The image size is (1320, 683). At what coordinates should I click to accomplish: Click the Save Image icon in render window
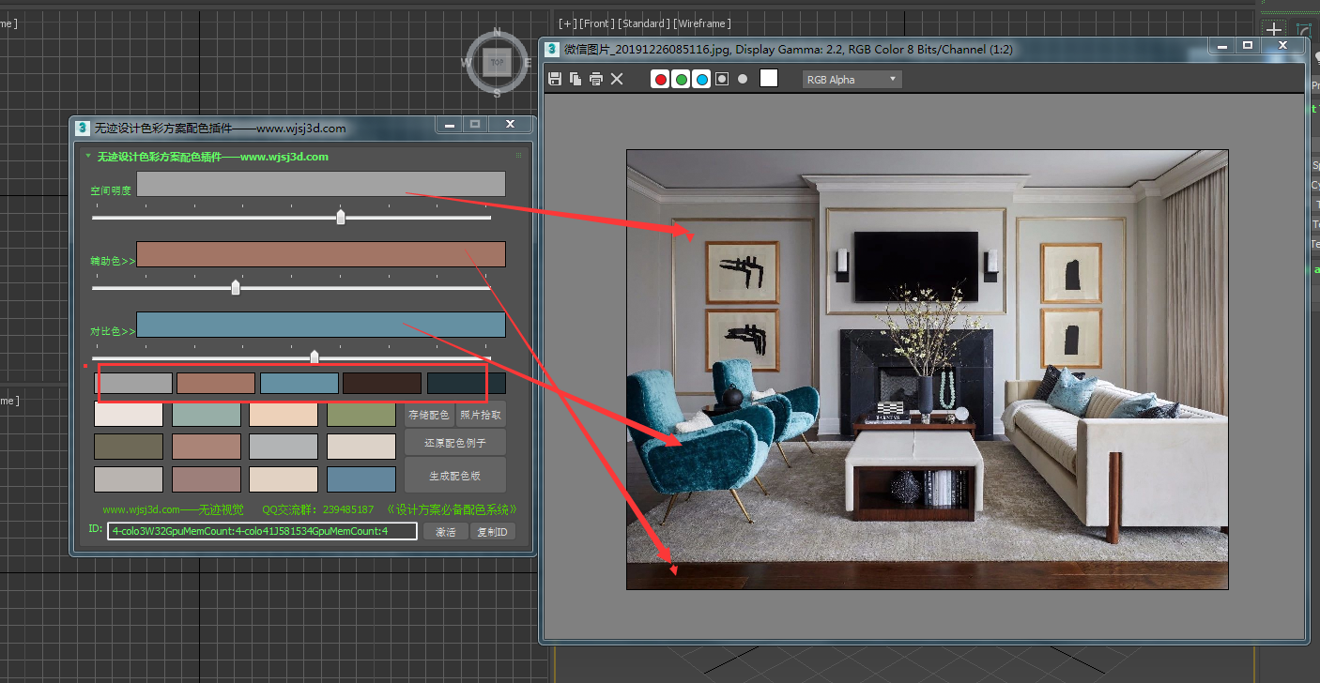(x=555, y=80)
